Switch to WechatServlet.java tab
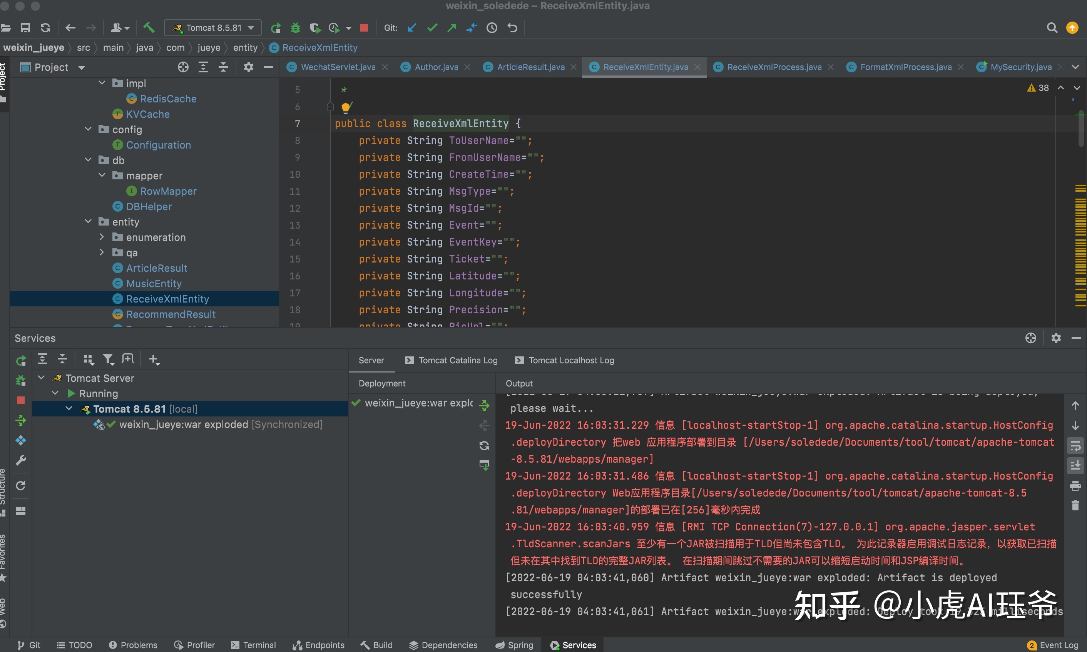 (338, 67)
